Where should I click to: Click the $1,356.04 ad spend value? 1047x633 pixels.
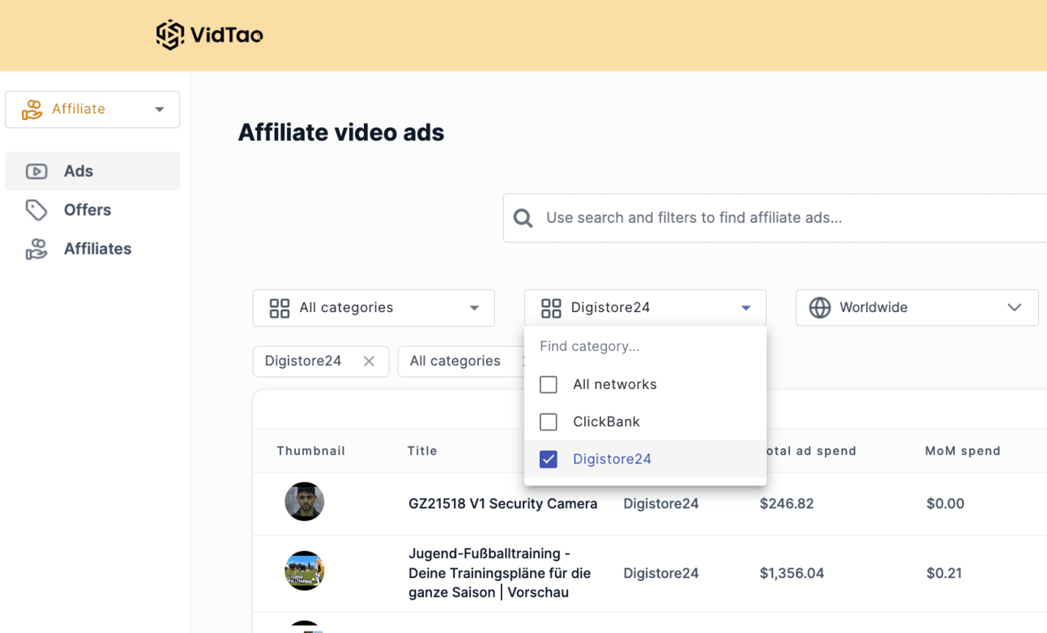point(792,574)
